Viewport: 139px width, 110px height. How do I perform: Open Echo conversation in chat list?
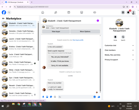click(x=19, y=63)
